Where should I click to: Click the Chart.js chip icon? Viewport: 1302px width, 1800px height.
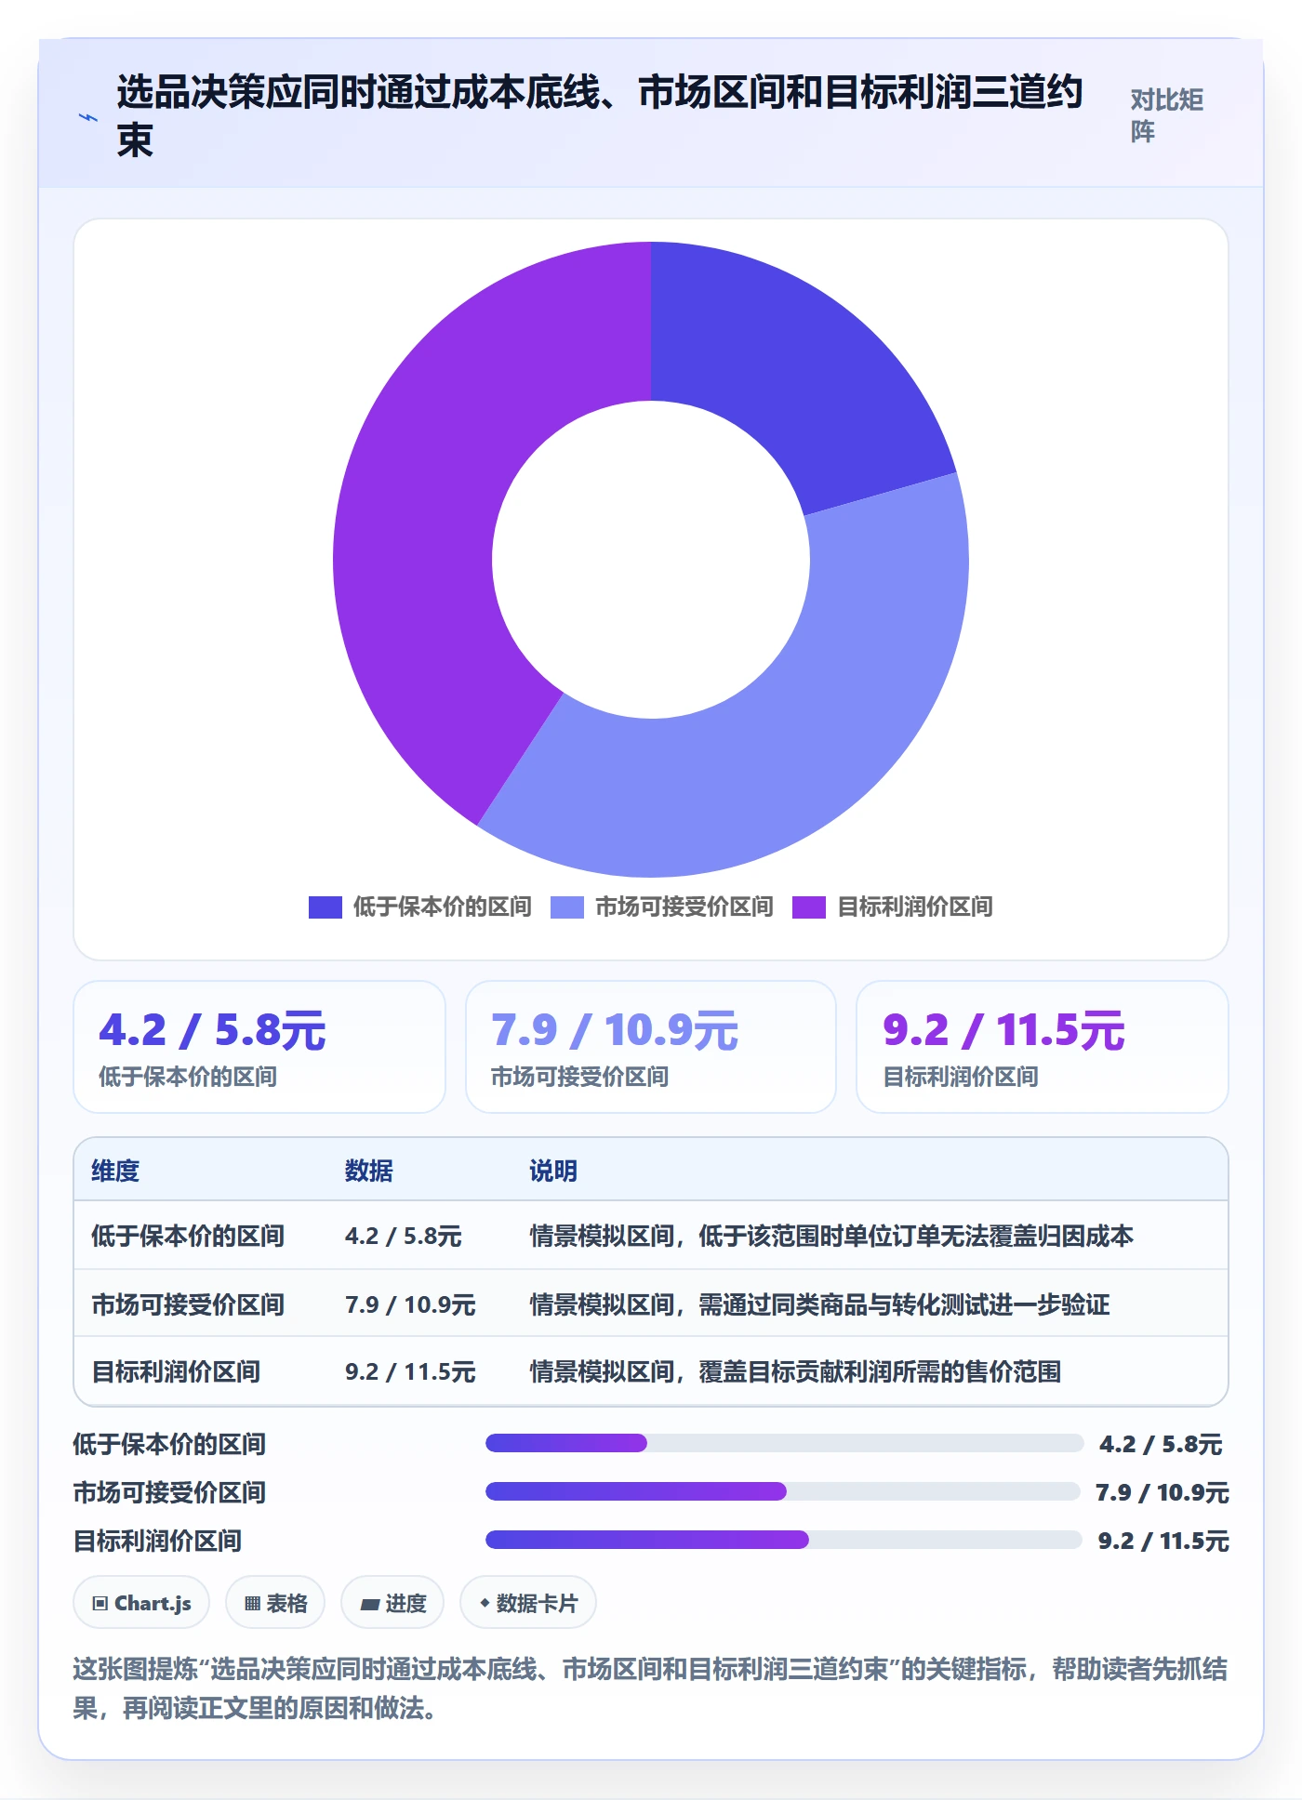[x=100, y=1603]
